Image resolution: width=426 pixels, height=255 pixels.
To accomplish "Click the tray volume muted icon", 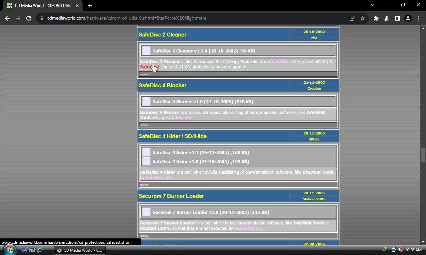I will tap(400, 250).
